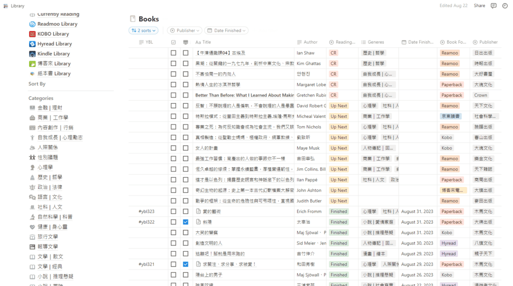This screenshot has height=286, width=513.
Task: Tick the monitor-column box for Better Than Before
Action: 185,95
